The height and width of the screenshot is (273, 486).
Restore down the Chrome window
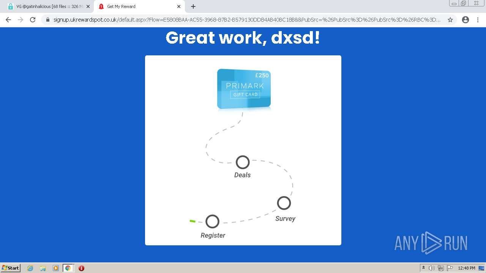464,3
